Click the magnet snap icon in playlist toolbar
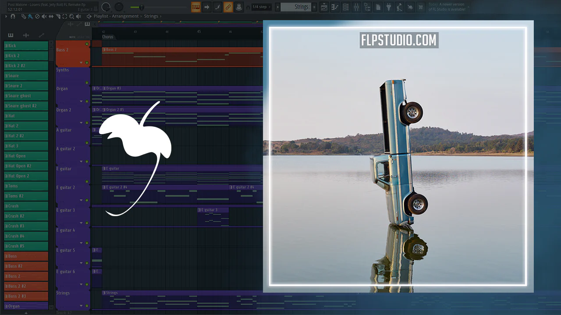561x315 pixels. tap(13, 16)
